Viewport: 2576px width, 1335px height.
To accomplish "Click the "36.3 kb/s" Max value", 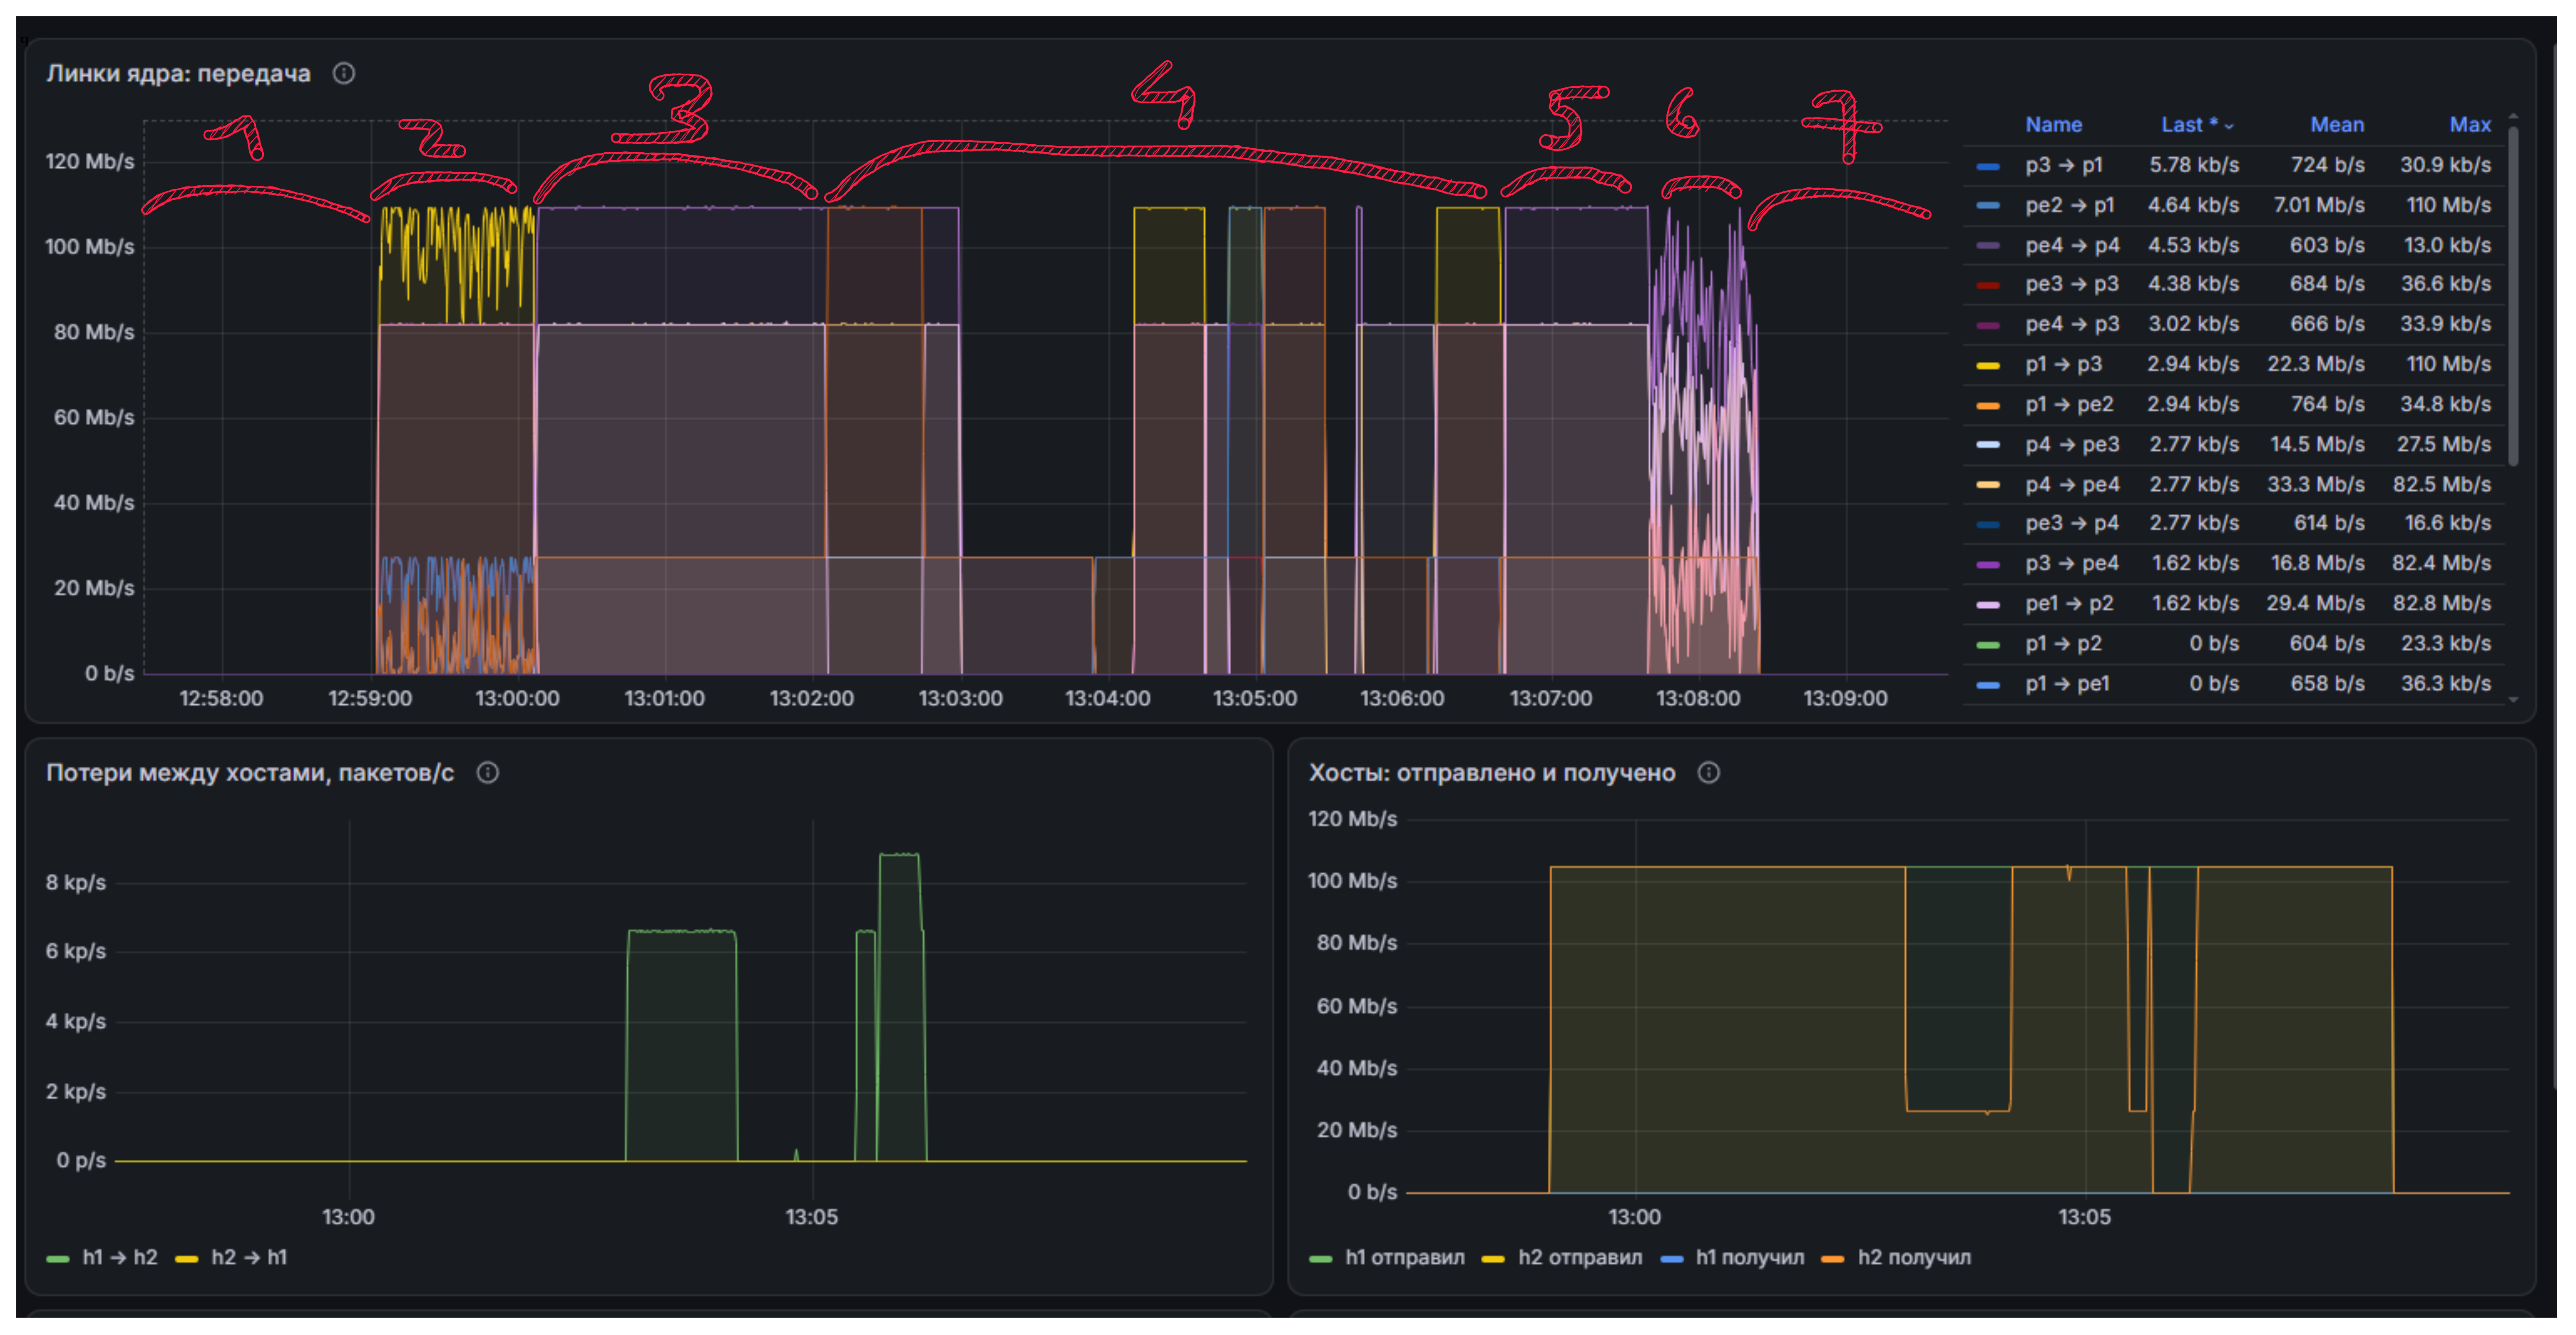I will coord(2446,683).
